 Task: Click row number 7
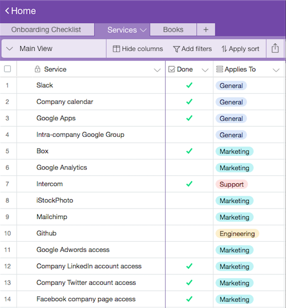pos(7,184)
